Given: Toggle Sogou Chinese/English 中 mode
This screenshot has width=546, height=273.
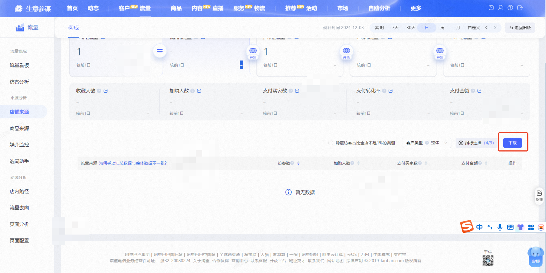Looking at the screenshot, I should point(479,227).
